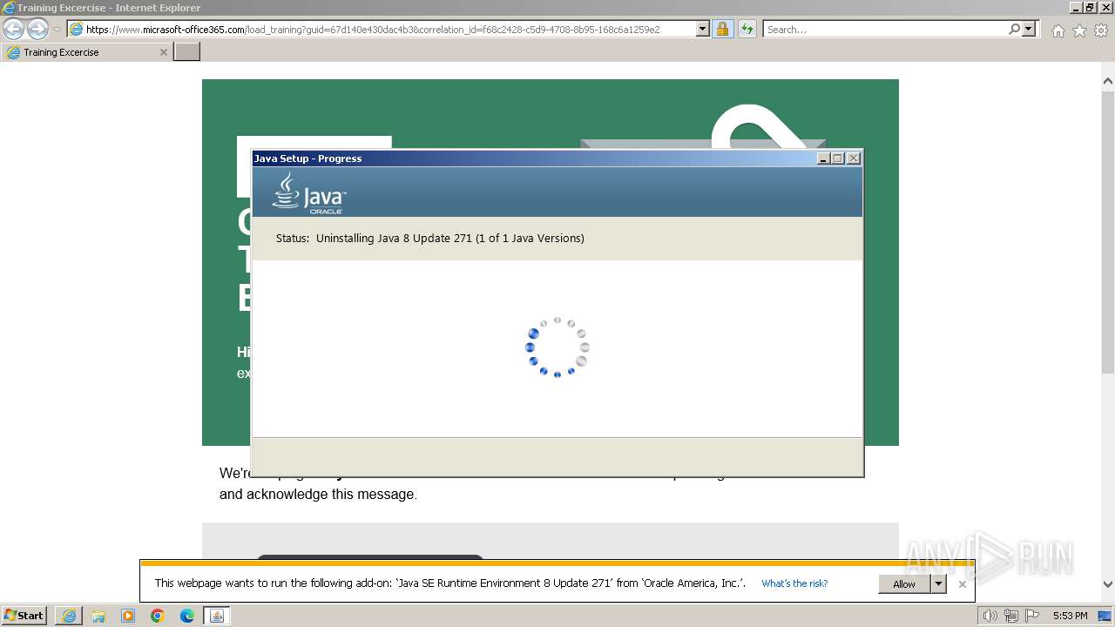Viewport: 1115px width, 627px height.
Task: Dismiss the add-on notification bar
Action: pyautogui.click(x=962, y=584)
